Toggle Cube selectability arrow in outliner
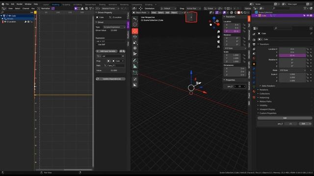 (x=304, y=16)
